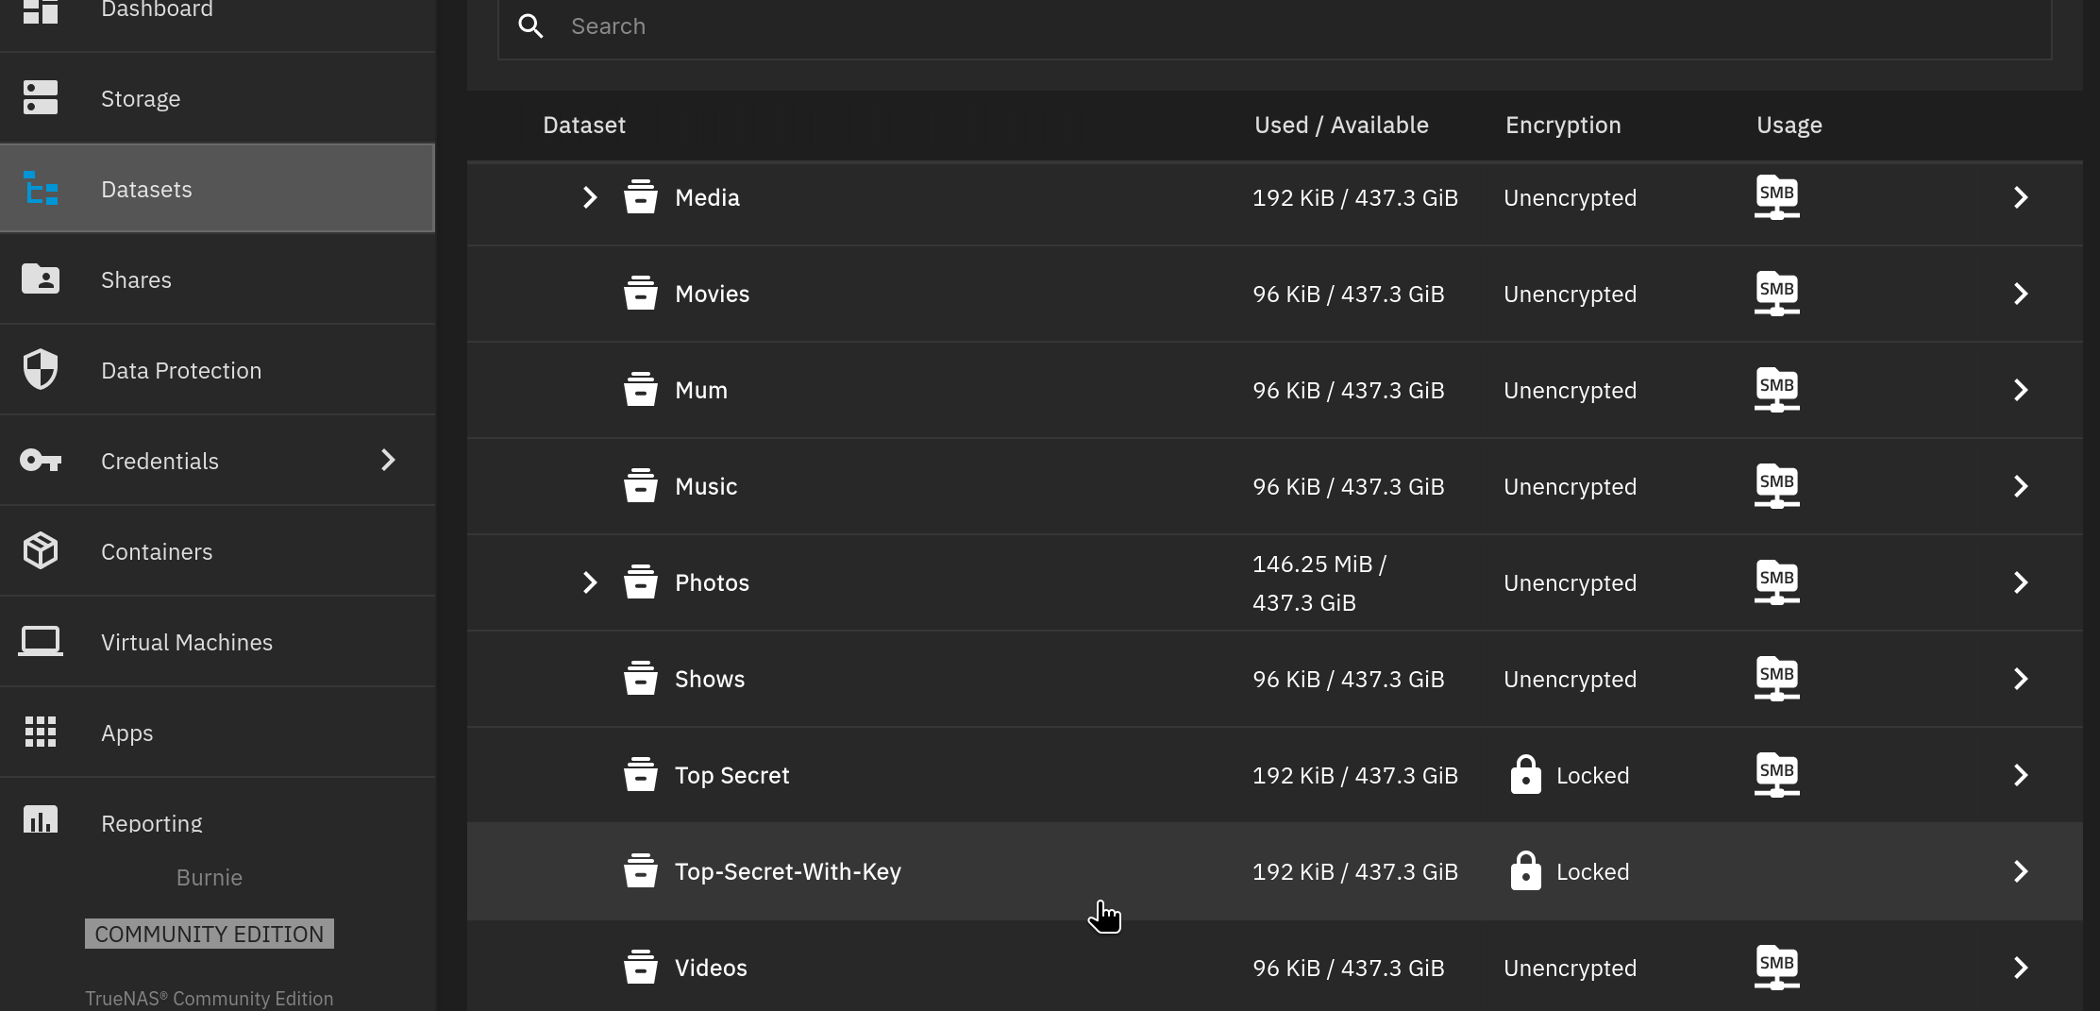2100x1011 pixels.
Task: Open details arrow for Shows row
Action: [2021, 679]
